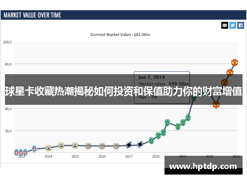The image size is (247, 179).
Task: Click the '20,0' y-axis label
Action: pos(8,131)
